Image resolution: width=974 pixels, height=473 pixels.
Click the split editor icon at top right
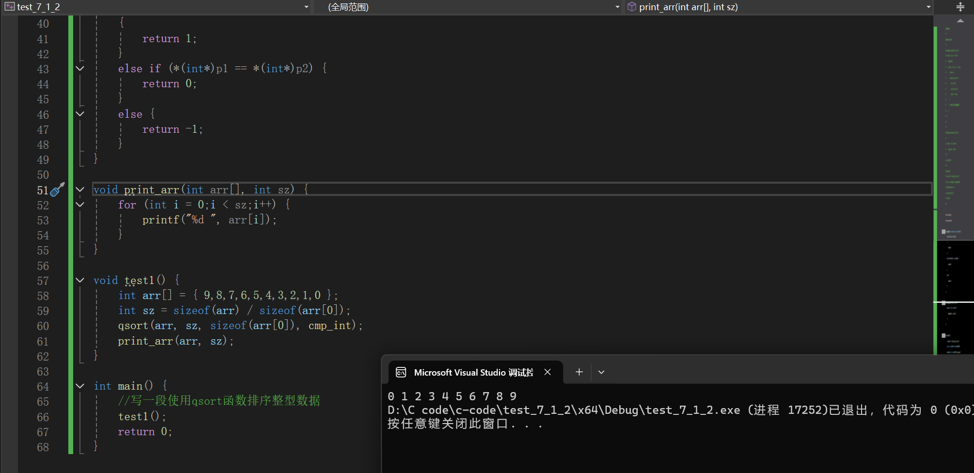tap(960, 7)
